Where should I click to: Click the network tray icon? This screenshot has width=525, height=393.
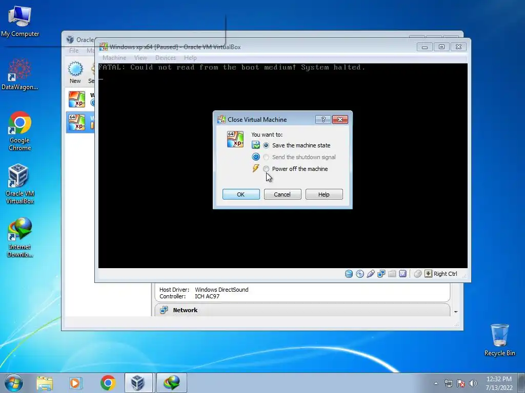point(448,383)
